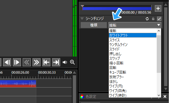
Task: Click the effect panel scroll-down arrow
Action: tap(165, 89)
